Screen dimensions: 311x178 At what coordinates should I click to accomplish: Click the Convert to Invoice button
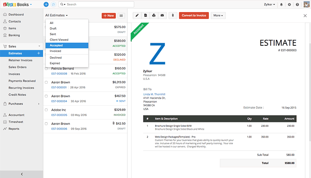click(x=194, y=16)
